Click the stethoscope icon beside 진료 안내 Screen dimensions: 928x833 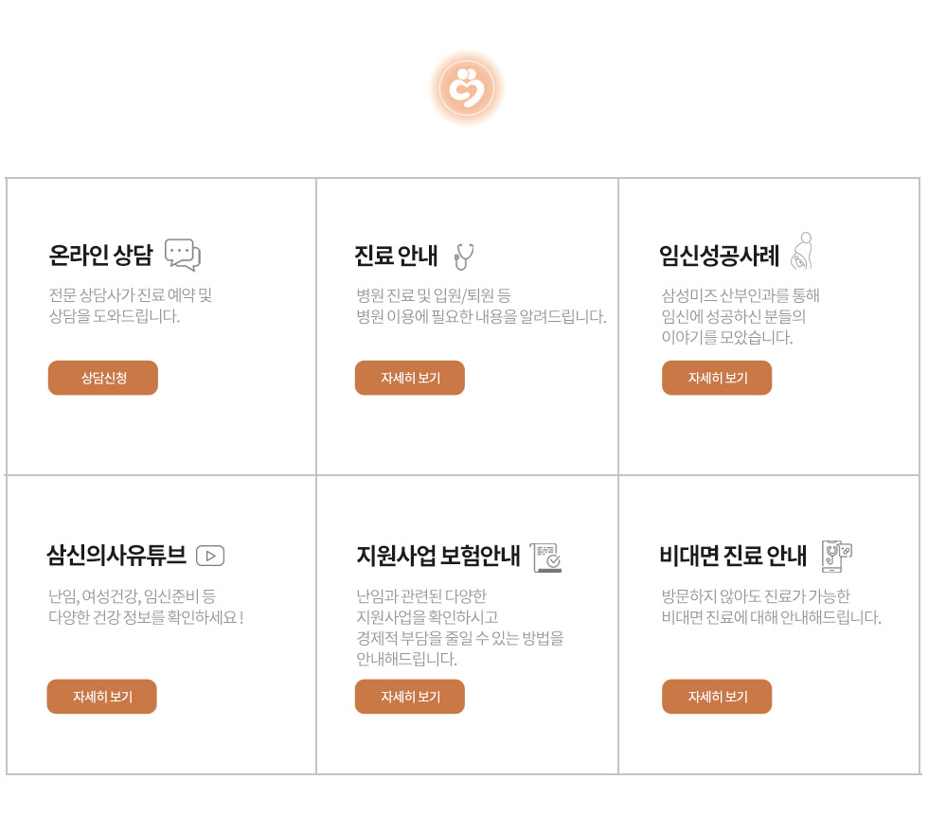[464, 257]
